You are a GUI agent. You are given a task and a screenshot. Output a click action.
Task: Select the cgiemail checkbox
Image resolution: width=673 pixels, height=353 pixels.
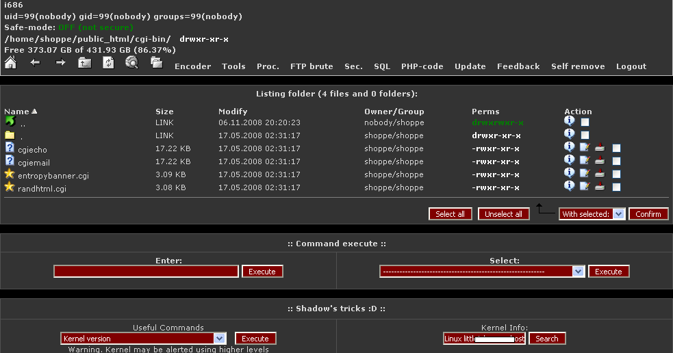pyautogui.click(x=616, y=161)
